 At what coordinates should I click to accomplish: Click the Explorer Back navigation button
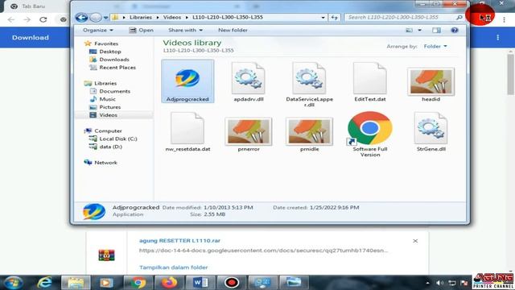coord(81,17)
